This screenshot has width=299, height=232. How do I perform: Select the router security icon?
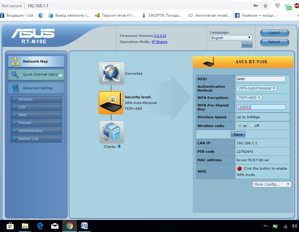click(111, 103)
